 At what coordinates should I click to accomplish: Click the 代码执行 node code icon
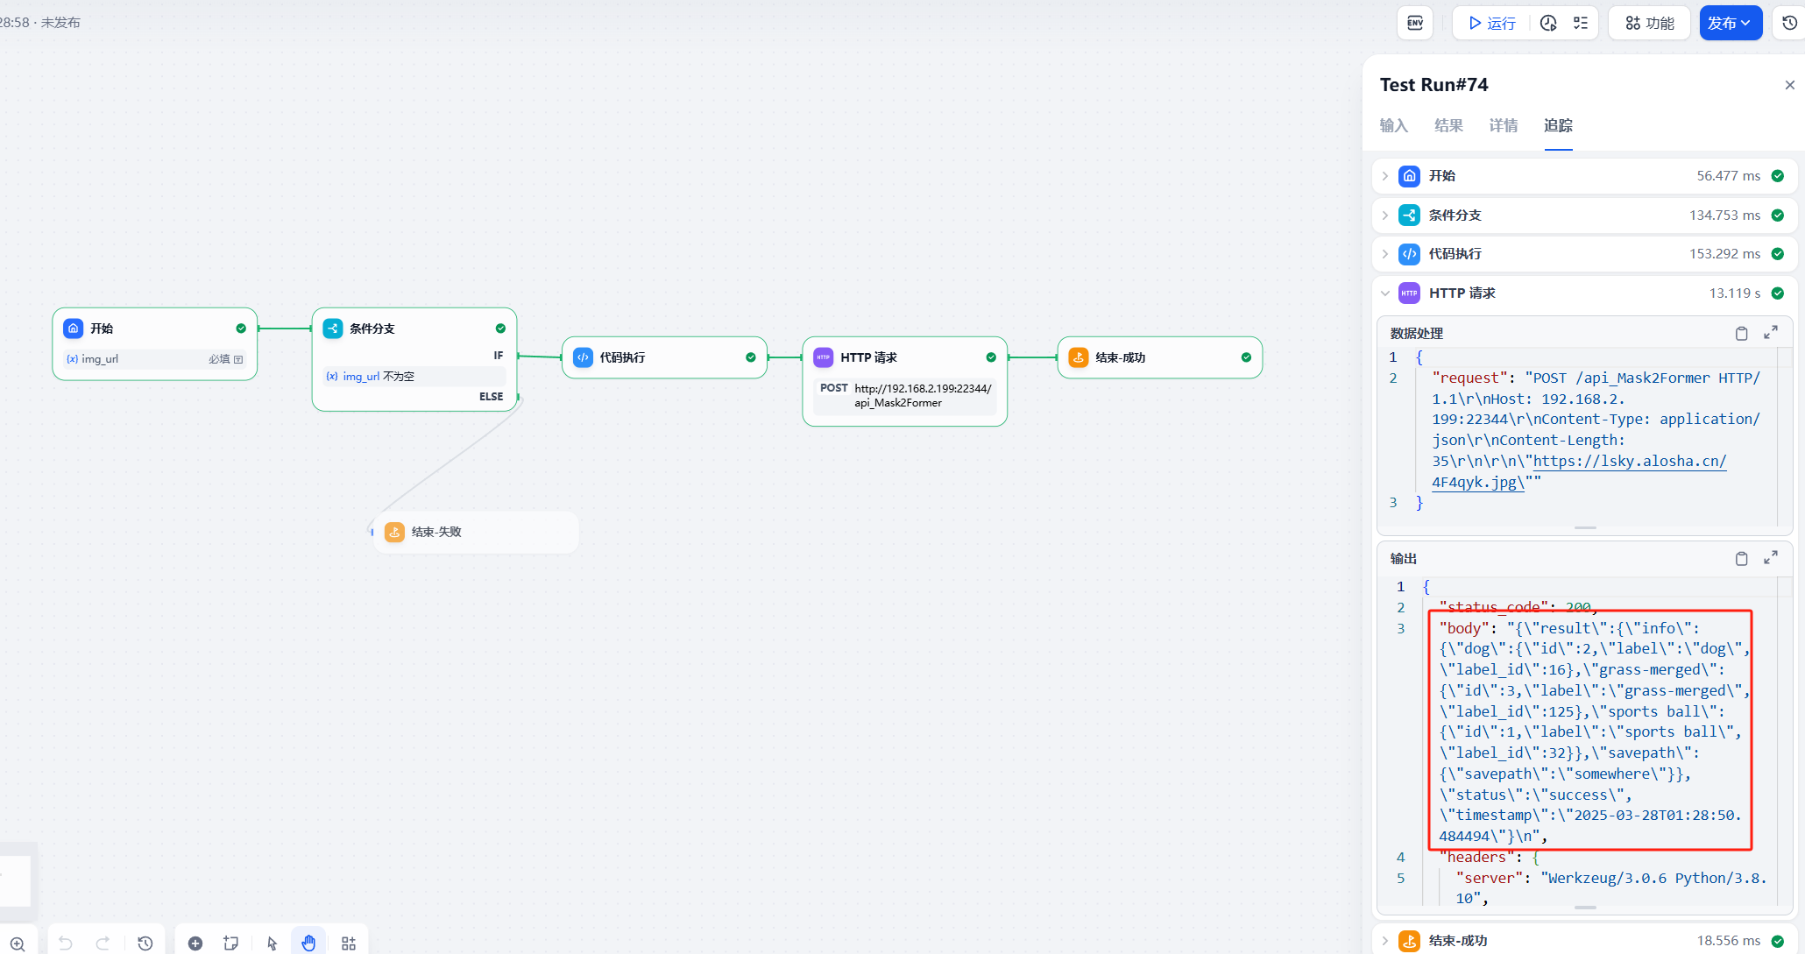(x=583, y=357)
